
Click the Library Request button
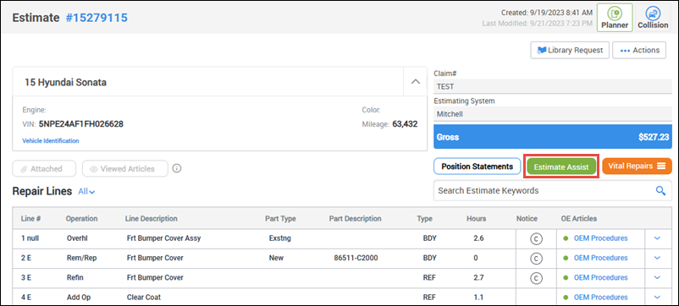570,50
